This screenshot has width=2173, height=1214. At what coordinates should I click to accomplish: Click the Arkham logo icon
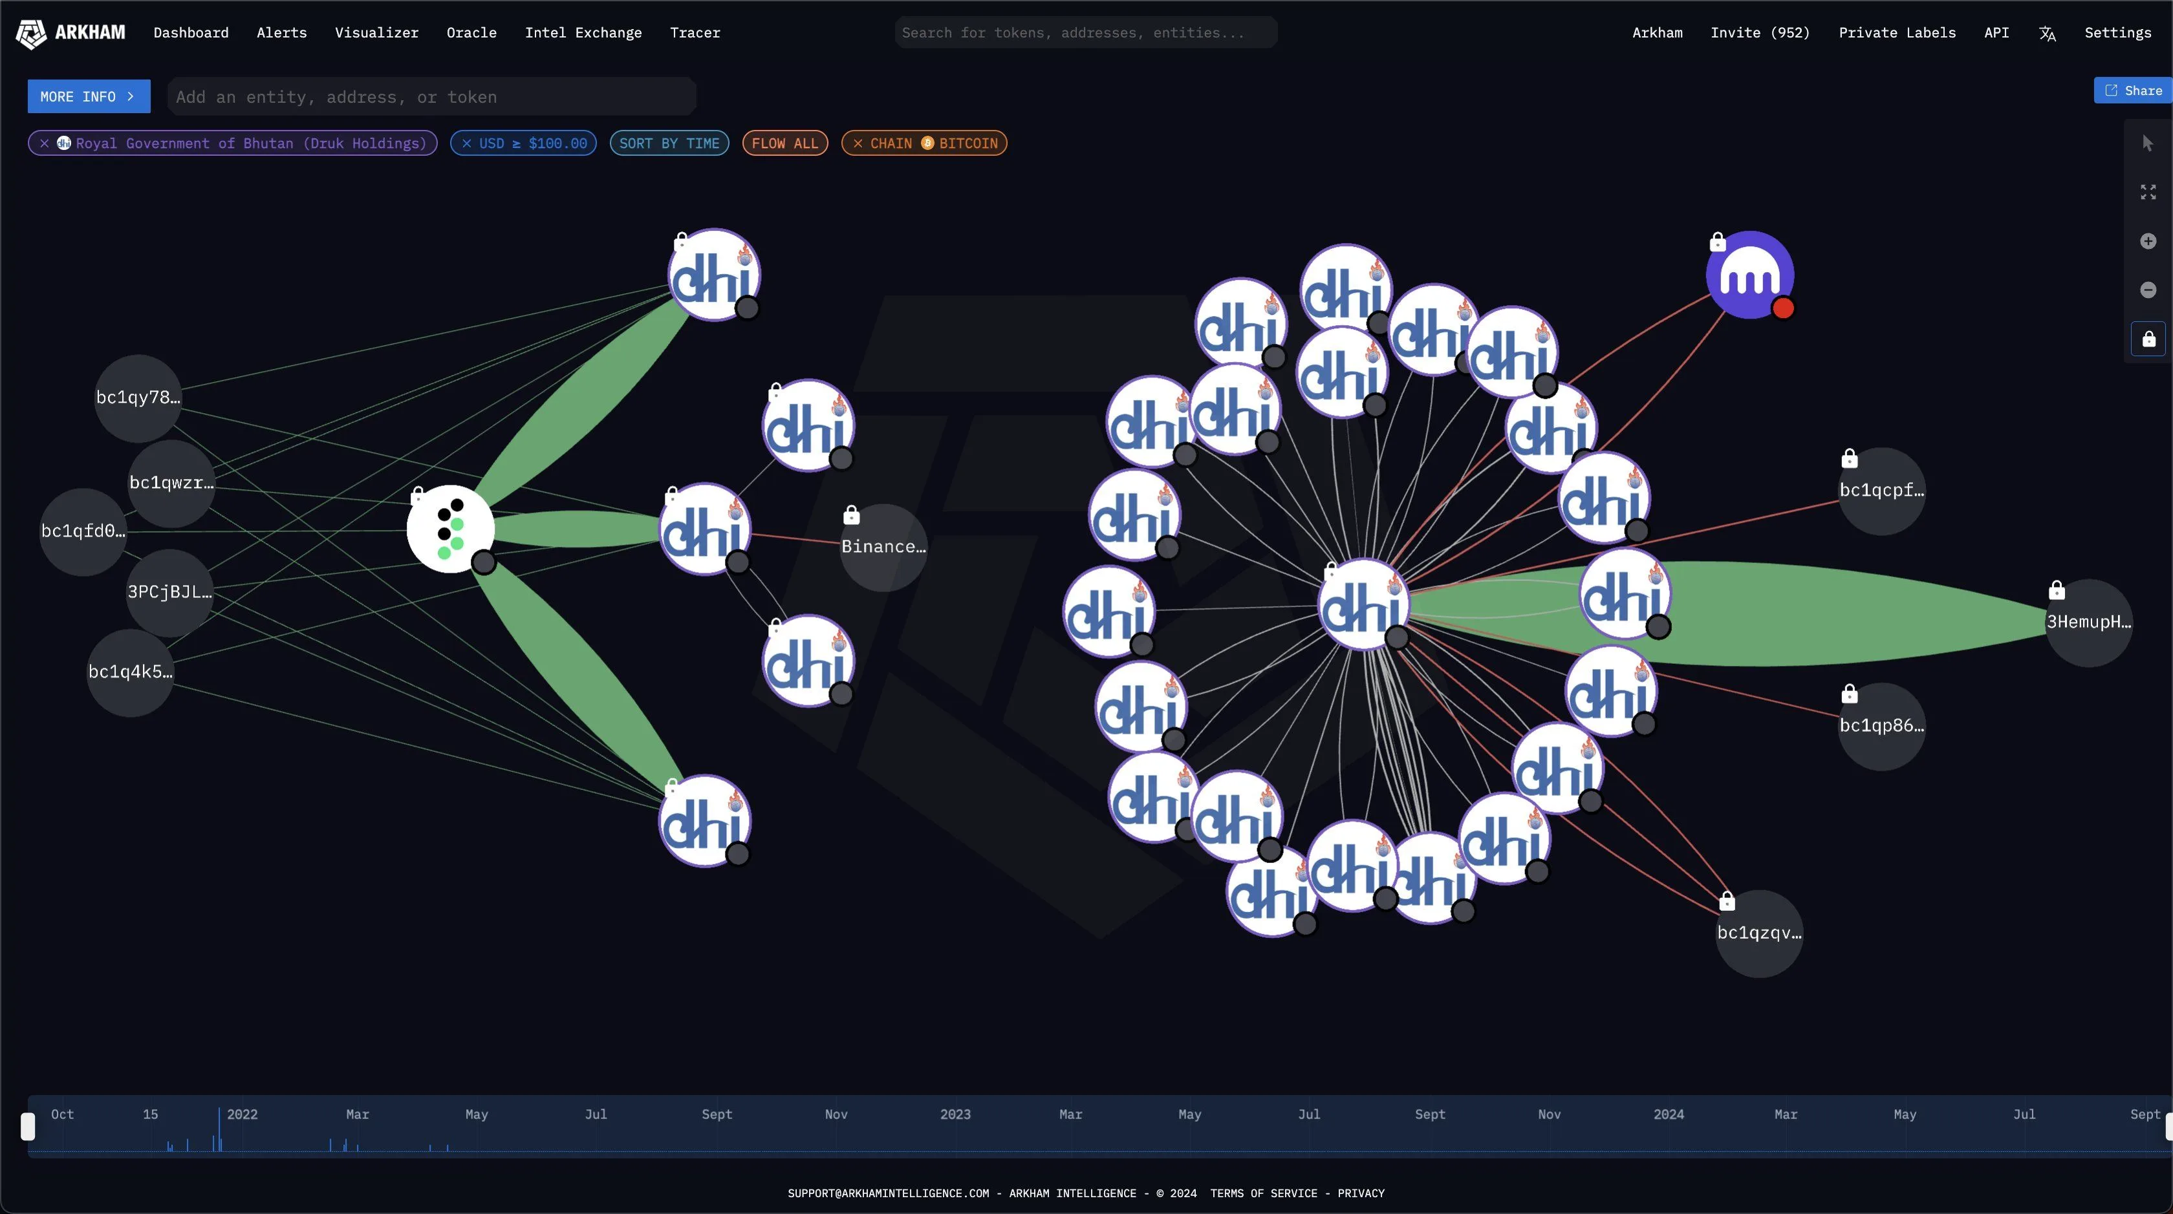tap(31, 34)
